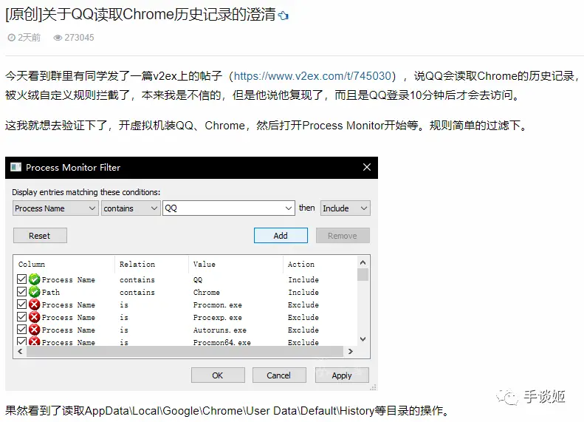Open the v2ex.com/t/745030 link
This screenshot has height=422, width=584.
point(312,76)
